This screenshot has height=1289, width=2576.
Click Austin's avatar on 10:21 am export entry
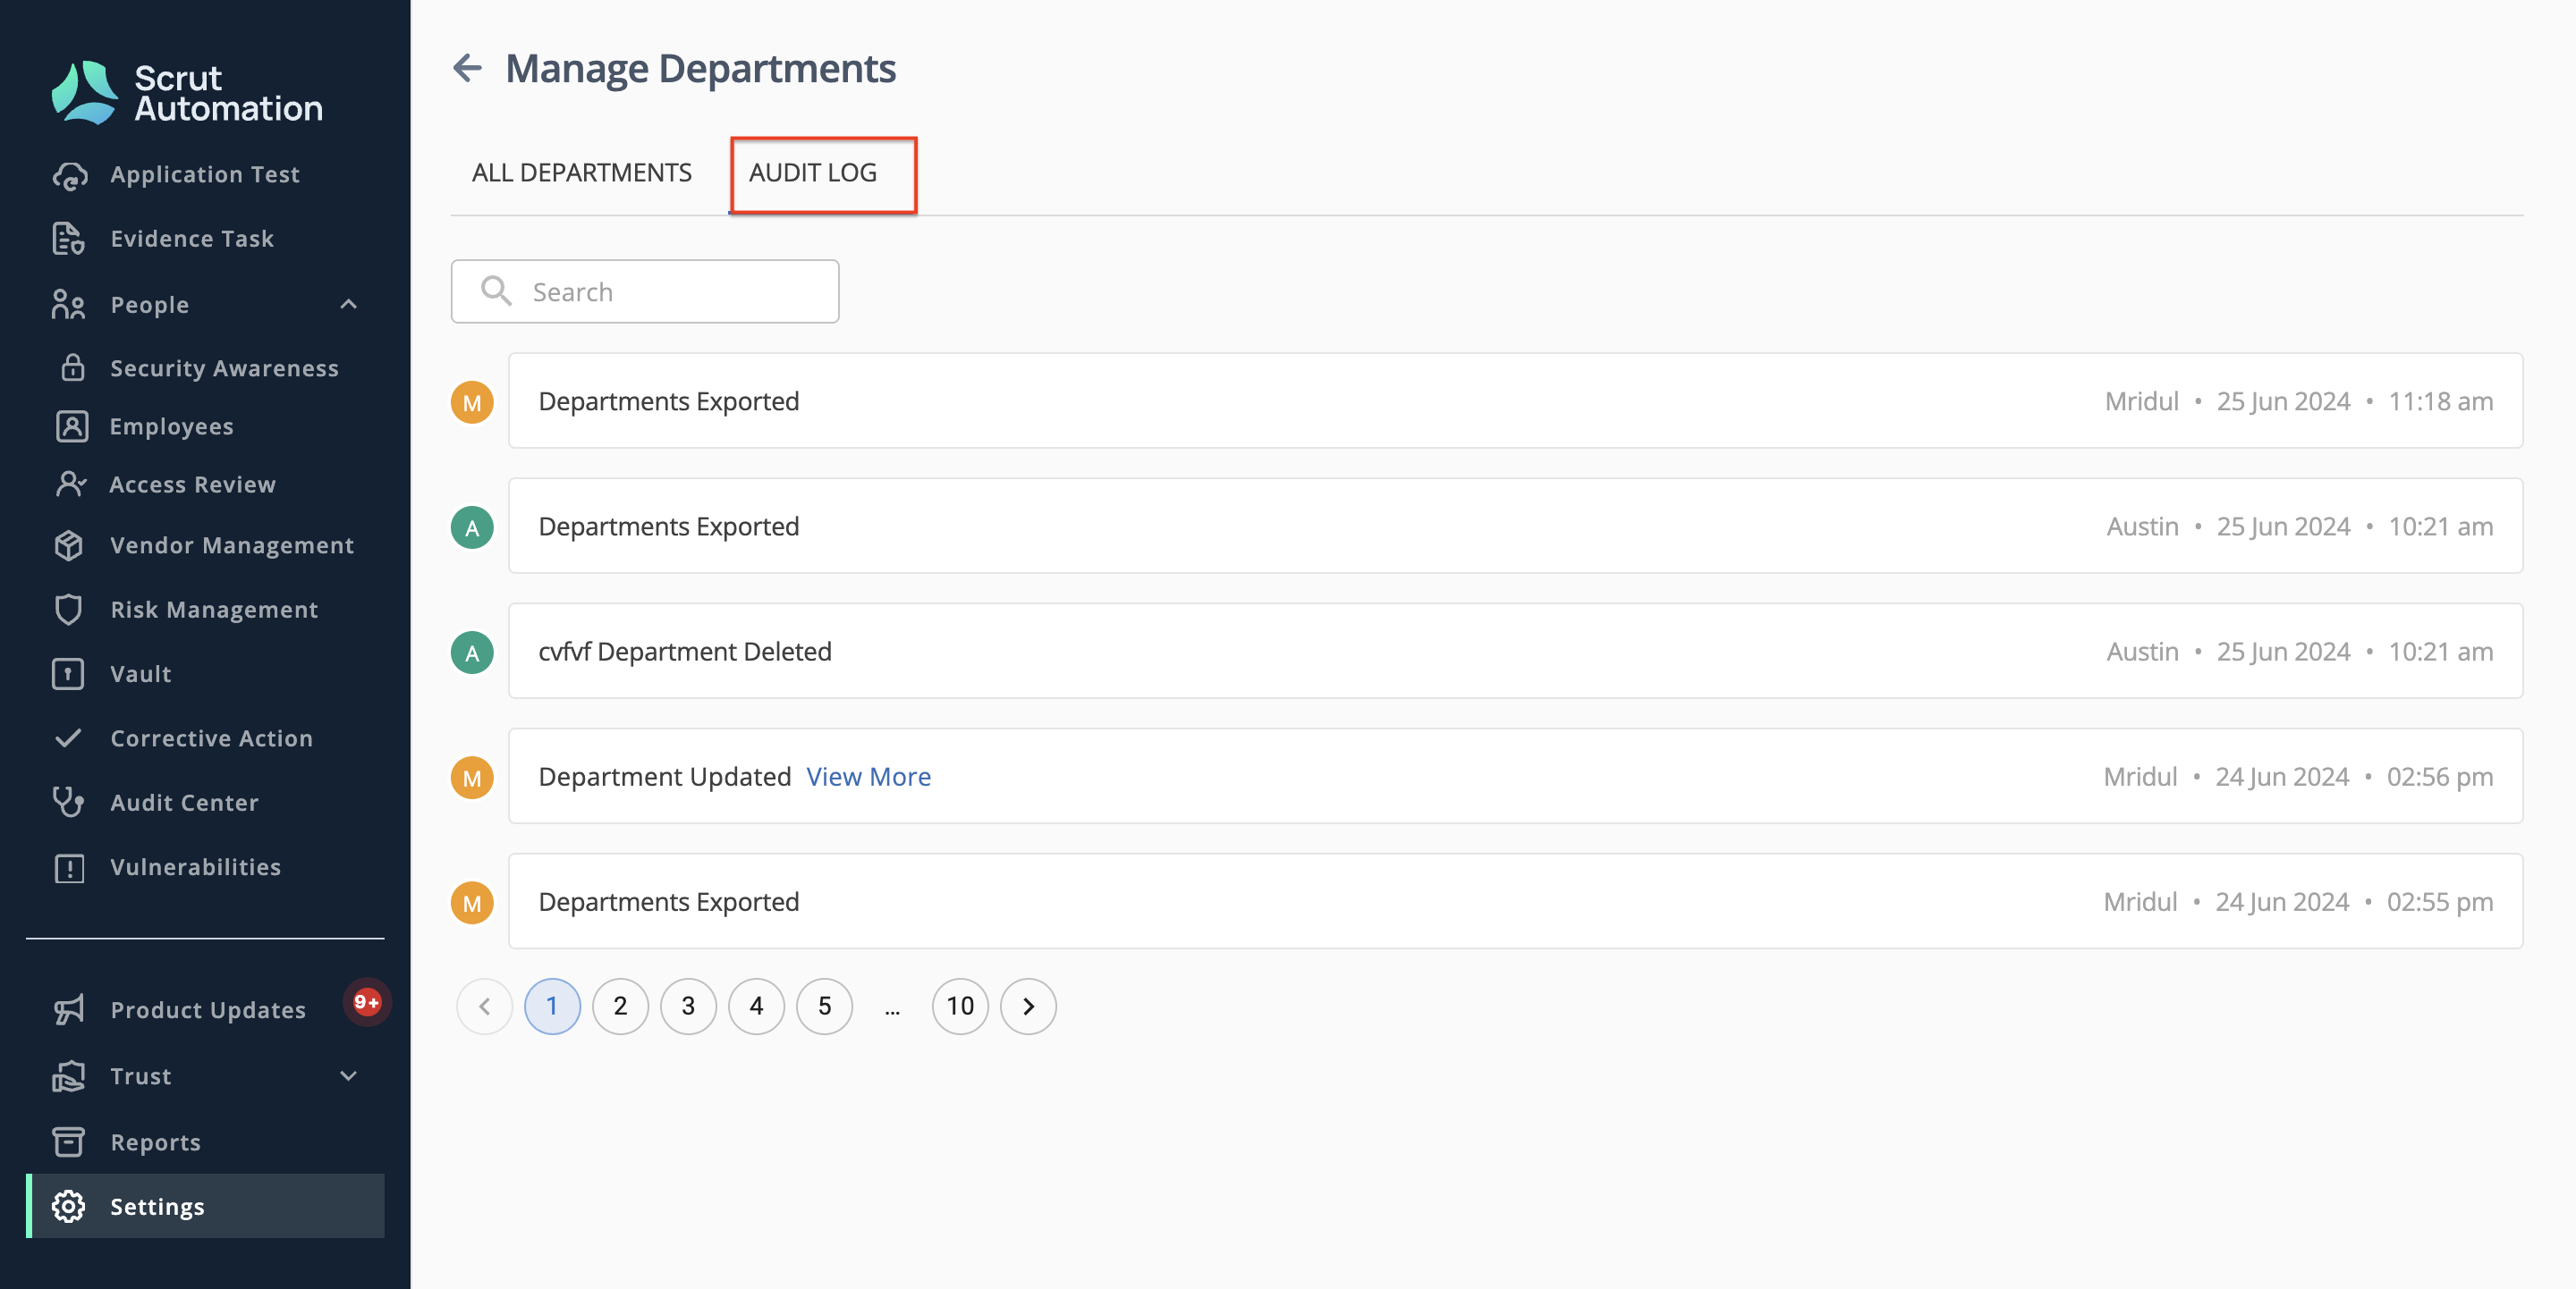coord(472,527)
